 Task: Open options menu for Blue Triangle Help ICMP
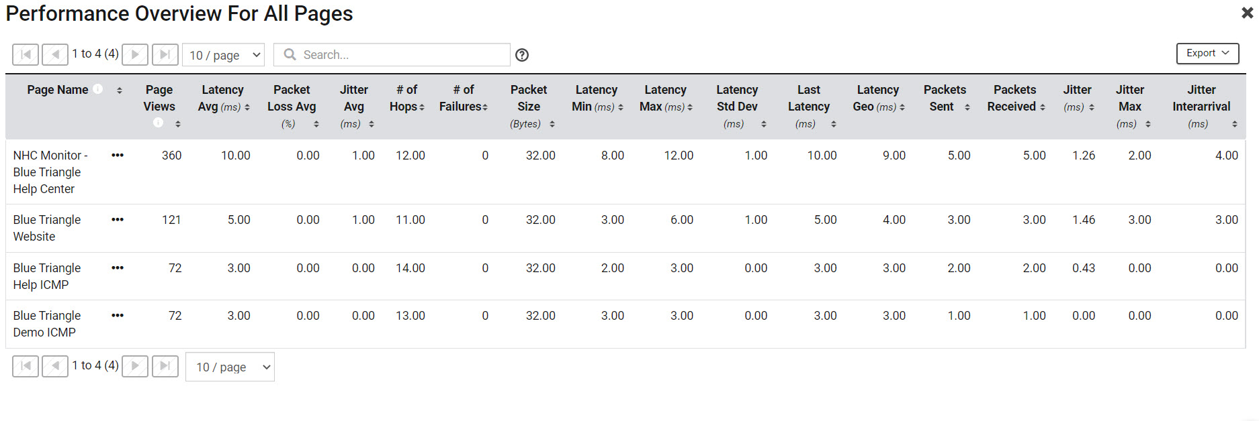pos(118,267)
